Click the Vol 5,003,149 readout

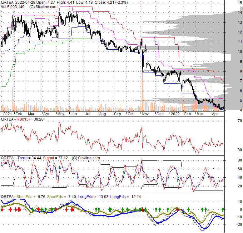pyautogui.click(x=12, y=7)
